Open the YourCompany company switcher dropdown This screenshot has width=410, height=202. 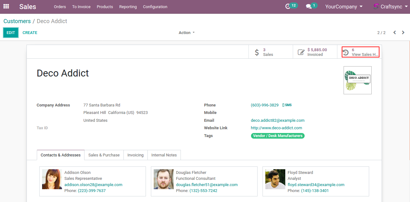pyautogui.click(x=344, y=7)
